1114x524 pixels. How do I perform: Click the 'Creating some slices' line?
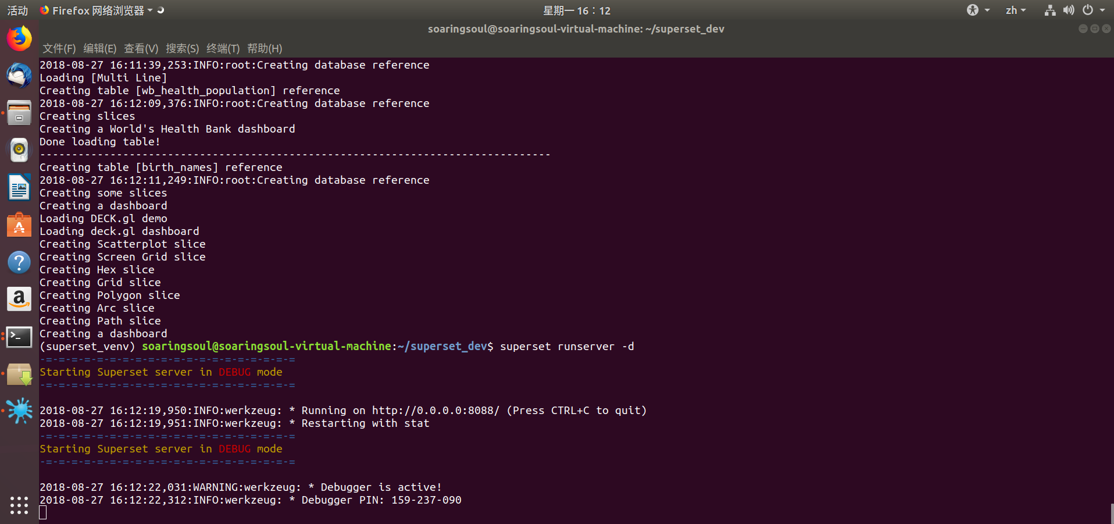(x=103, y=193)
